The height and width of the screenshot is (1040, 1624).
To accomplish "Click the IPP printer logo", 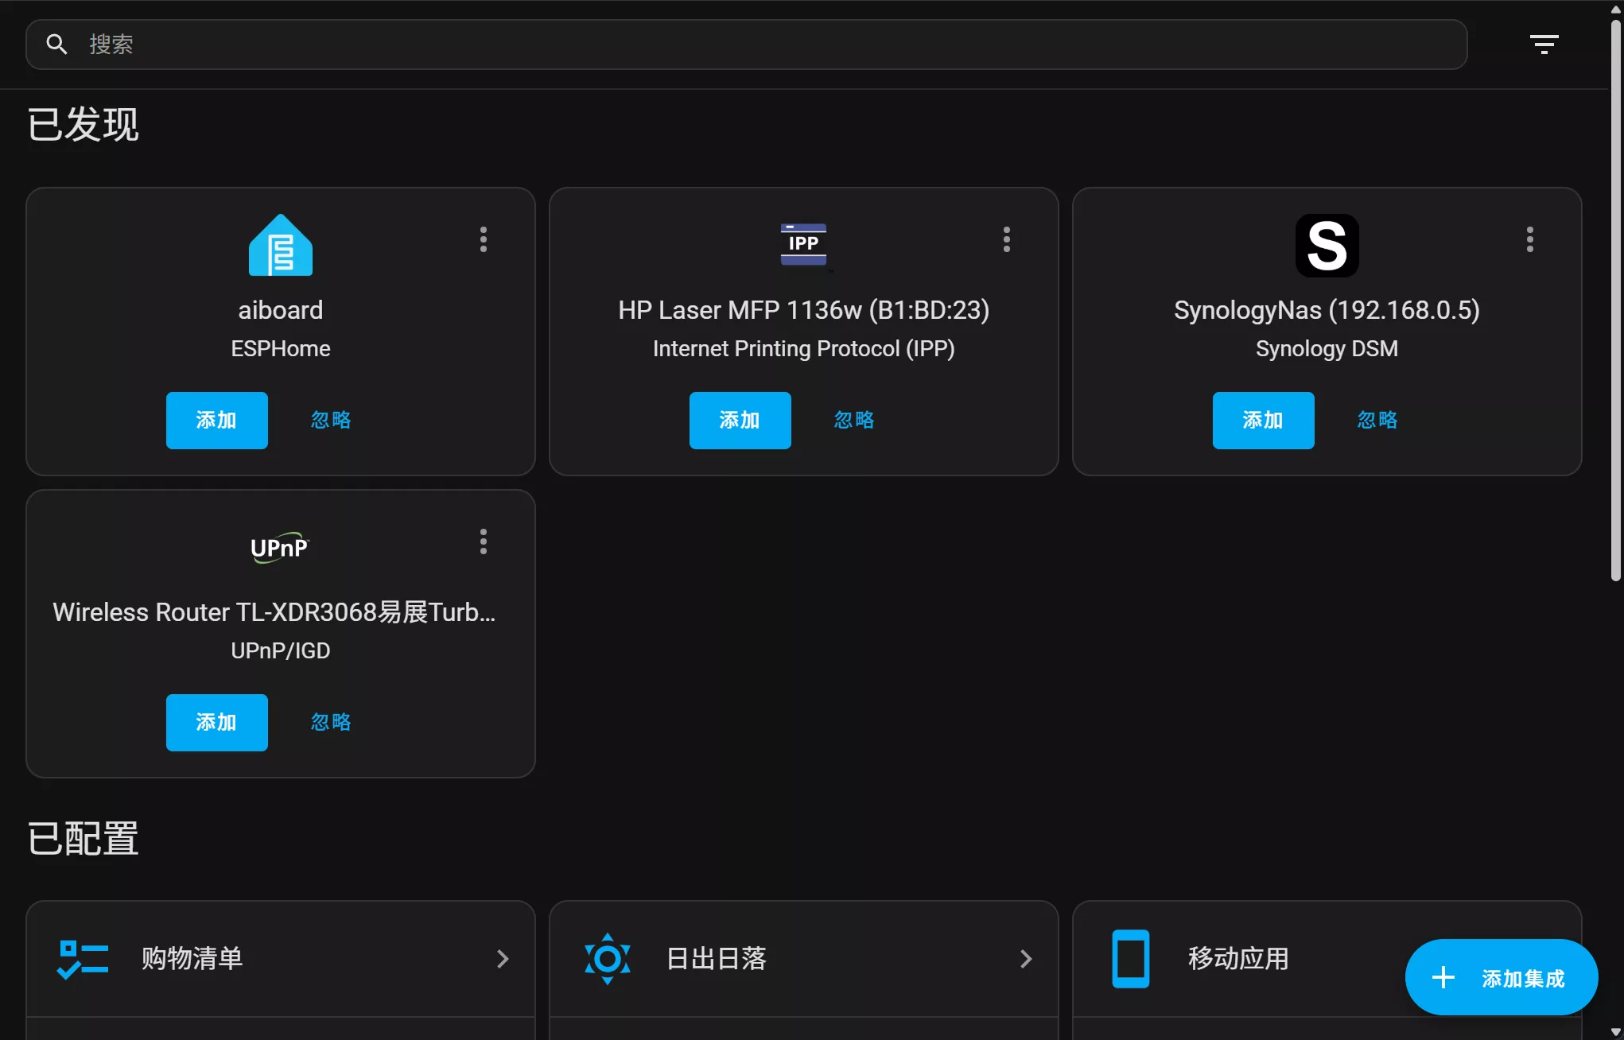I will point(803,244).
